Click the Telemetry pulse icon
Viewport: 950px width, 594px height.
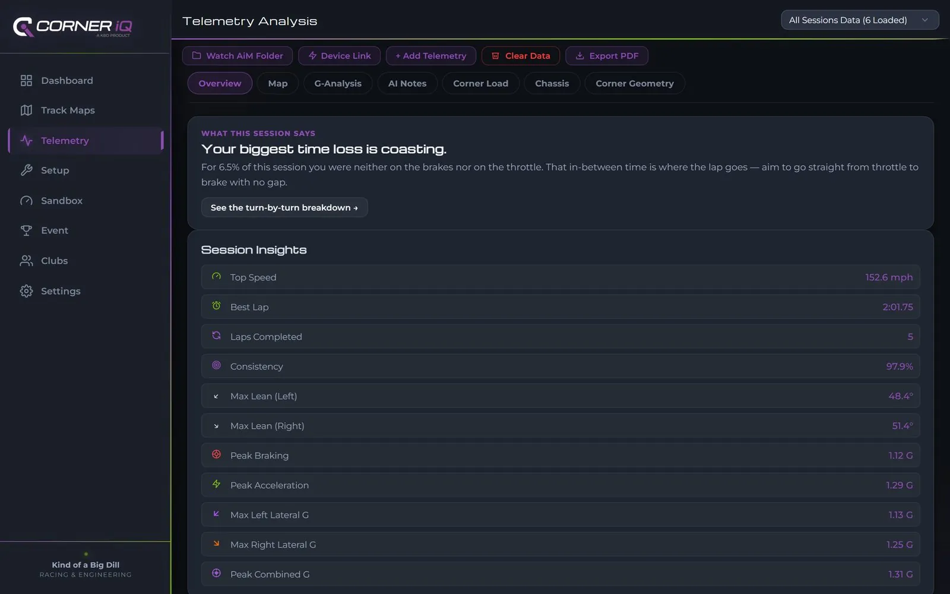pyautogui.click(x=26, y=140)
